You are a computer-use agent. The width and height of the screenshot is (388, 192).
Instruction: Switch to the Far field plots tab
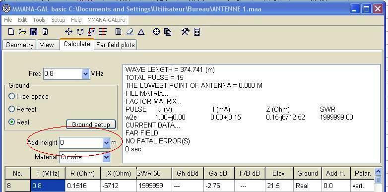115,45
